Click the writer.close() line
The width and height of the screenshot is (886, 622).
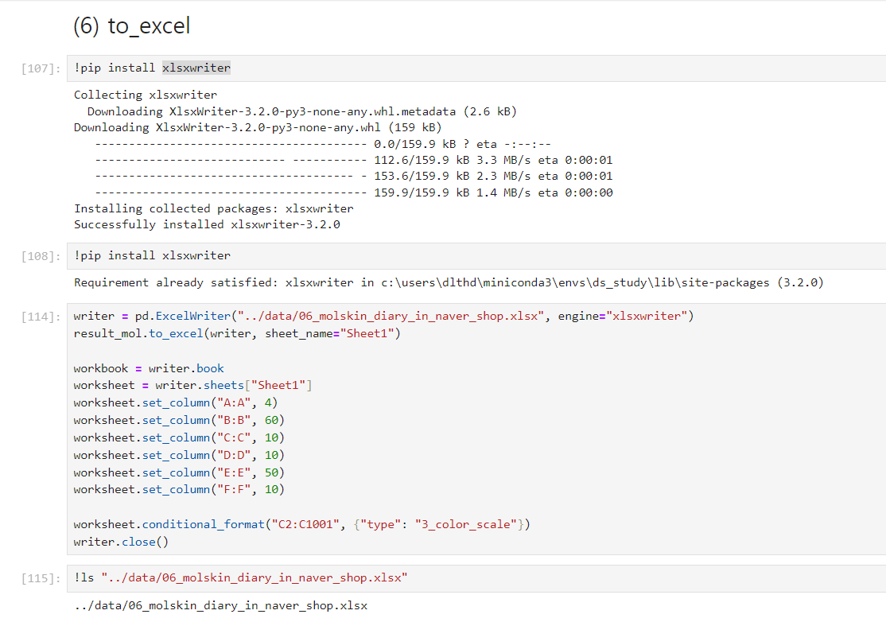121,542
